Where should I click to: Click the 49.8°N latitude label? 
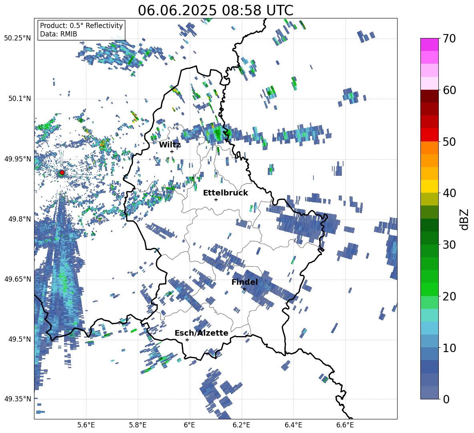click(x=20, y=219)
